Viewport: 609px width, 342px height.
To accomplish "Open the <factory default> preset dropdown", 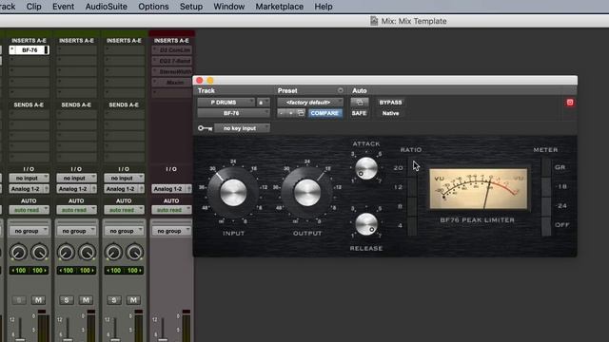I will 310,103.
